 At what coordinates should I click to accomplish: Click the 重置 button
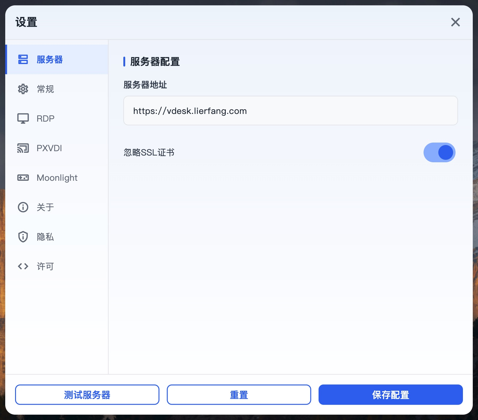tap(239, 395)
